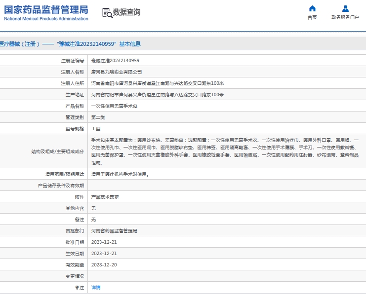Click the 注册人名称 field label
This screenshot has height=298, width=366.
click(72, 72)
